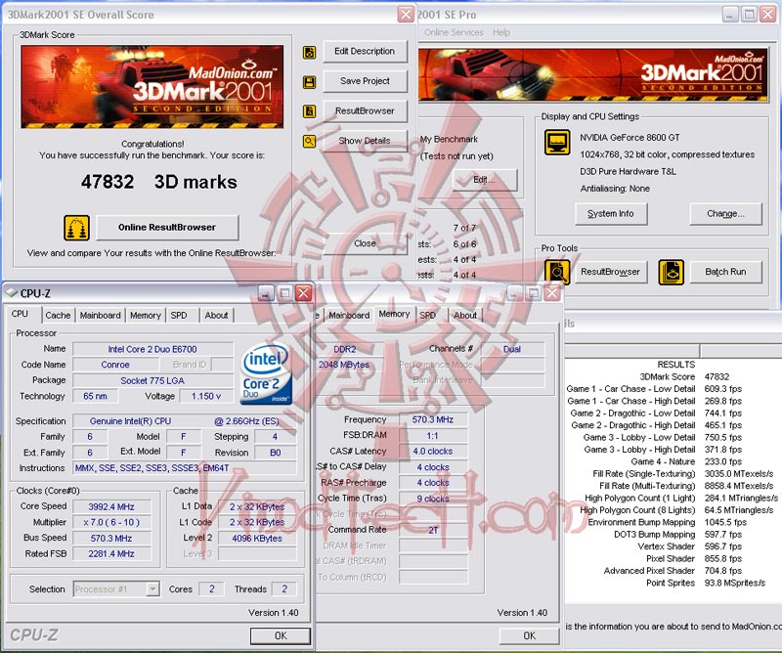782x653 pixels.
Task: Click the 47832 3D marks score
Action: (x=159, y=182)
